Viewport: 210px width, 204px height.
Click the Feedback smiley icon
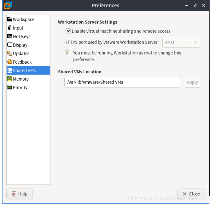coord(10,62)
